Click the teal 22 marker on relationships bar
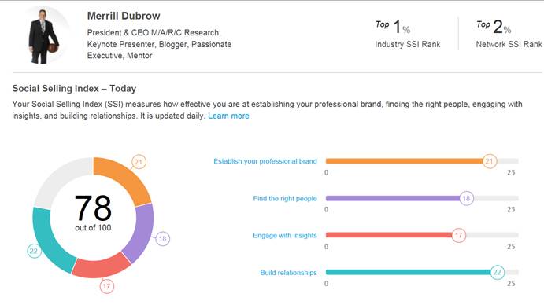This screenshot has width=544, height=305. coord(498,273)
